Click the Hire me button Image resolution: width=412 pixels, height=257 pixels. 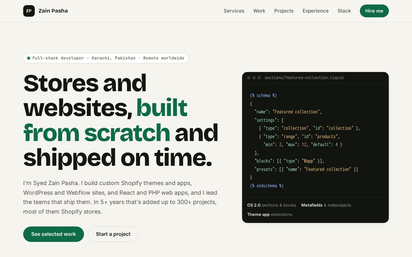374,11
